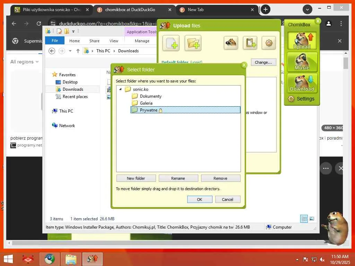The width and height of the screenshot is (355, 266).
Task: Open the ChomikBox Download section
Action: pos(302,83)
